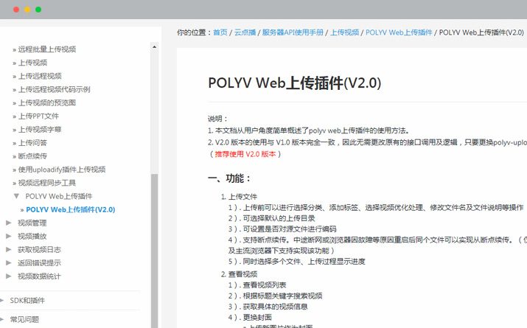Expand the SDK和插件 section
Screen dimensions: 527x328
tap(4, 300)
